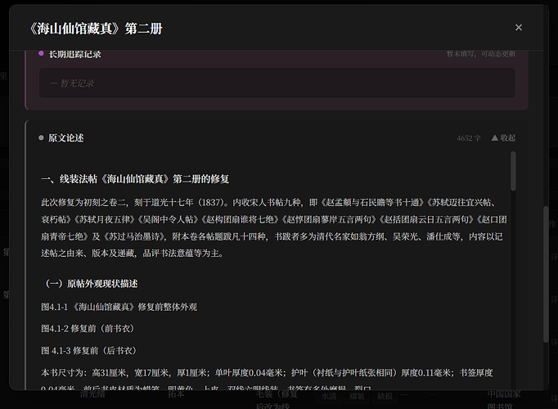Click the 长期追踪记录 section heading

point(74,54)
